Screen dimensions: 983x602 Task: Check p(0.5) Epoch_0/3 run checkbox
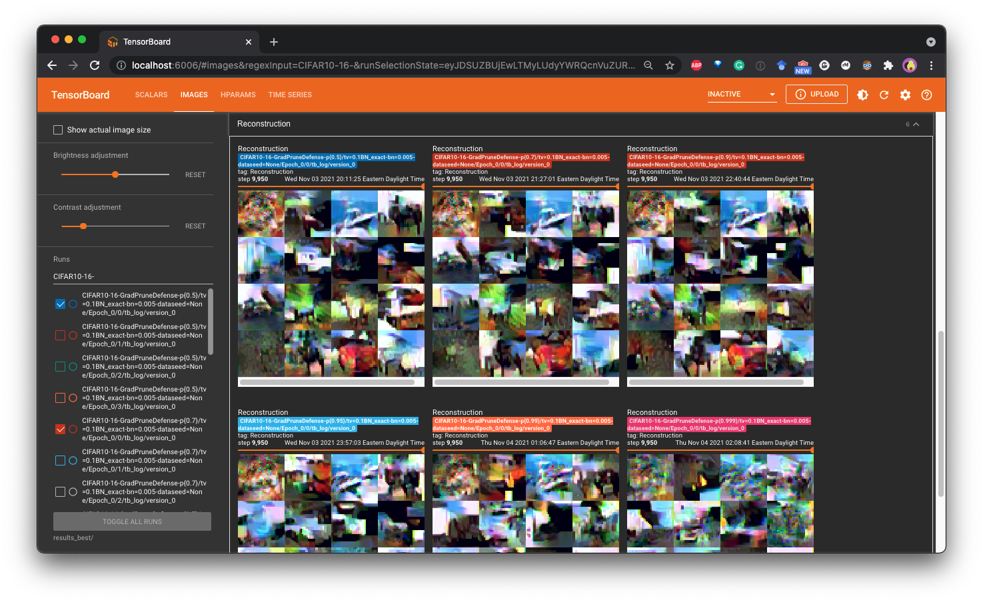click(60, 398)
